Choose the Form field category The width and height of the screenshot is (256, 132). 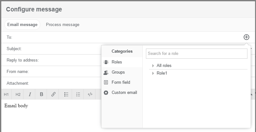(121, 82)
